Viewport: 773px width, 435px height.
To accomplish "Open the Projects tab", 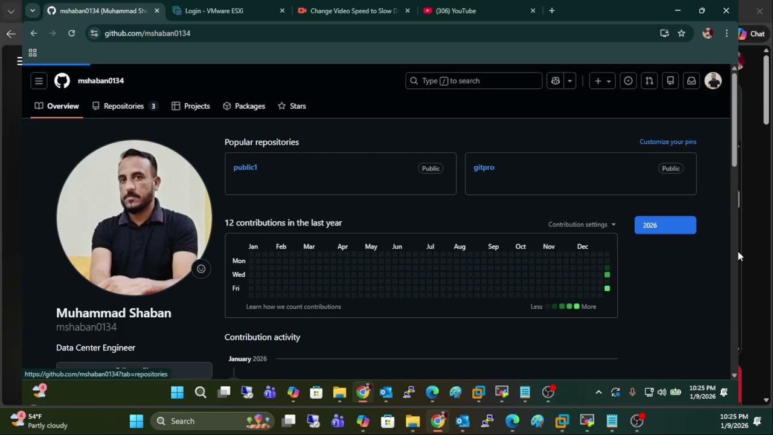I will [x=191, y=106].
